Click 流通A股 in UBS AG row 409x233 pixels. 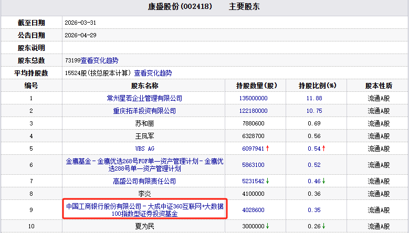[x=379, y=149]
